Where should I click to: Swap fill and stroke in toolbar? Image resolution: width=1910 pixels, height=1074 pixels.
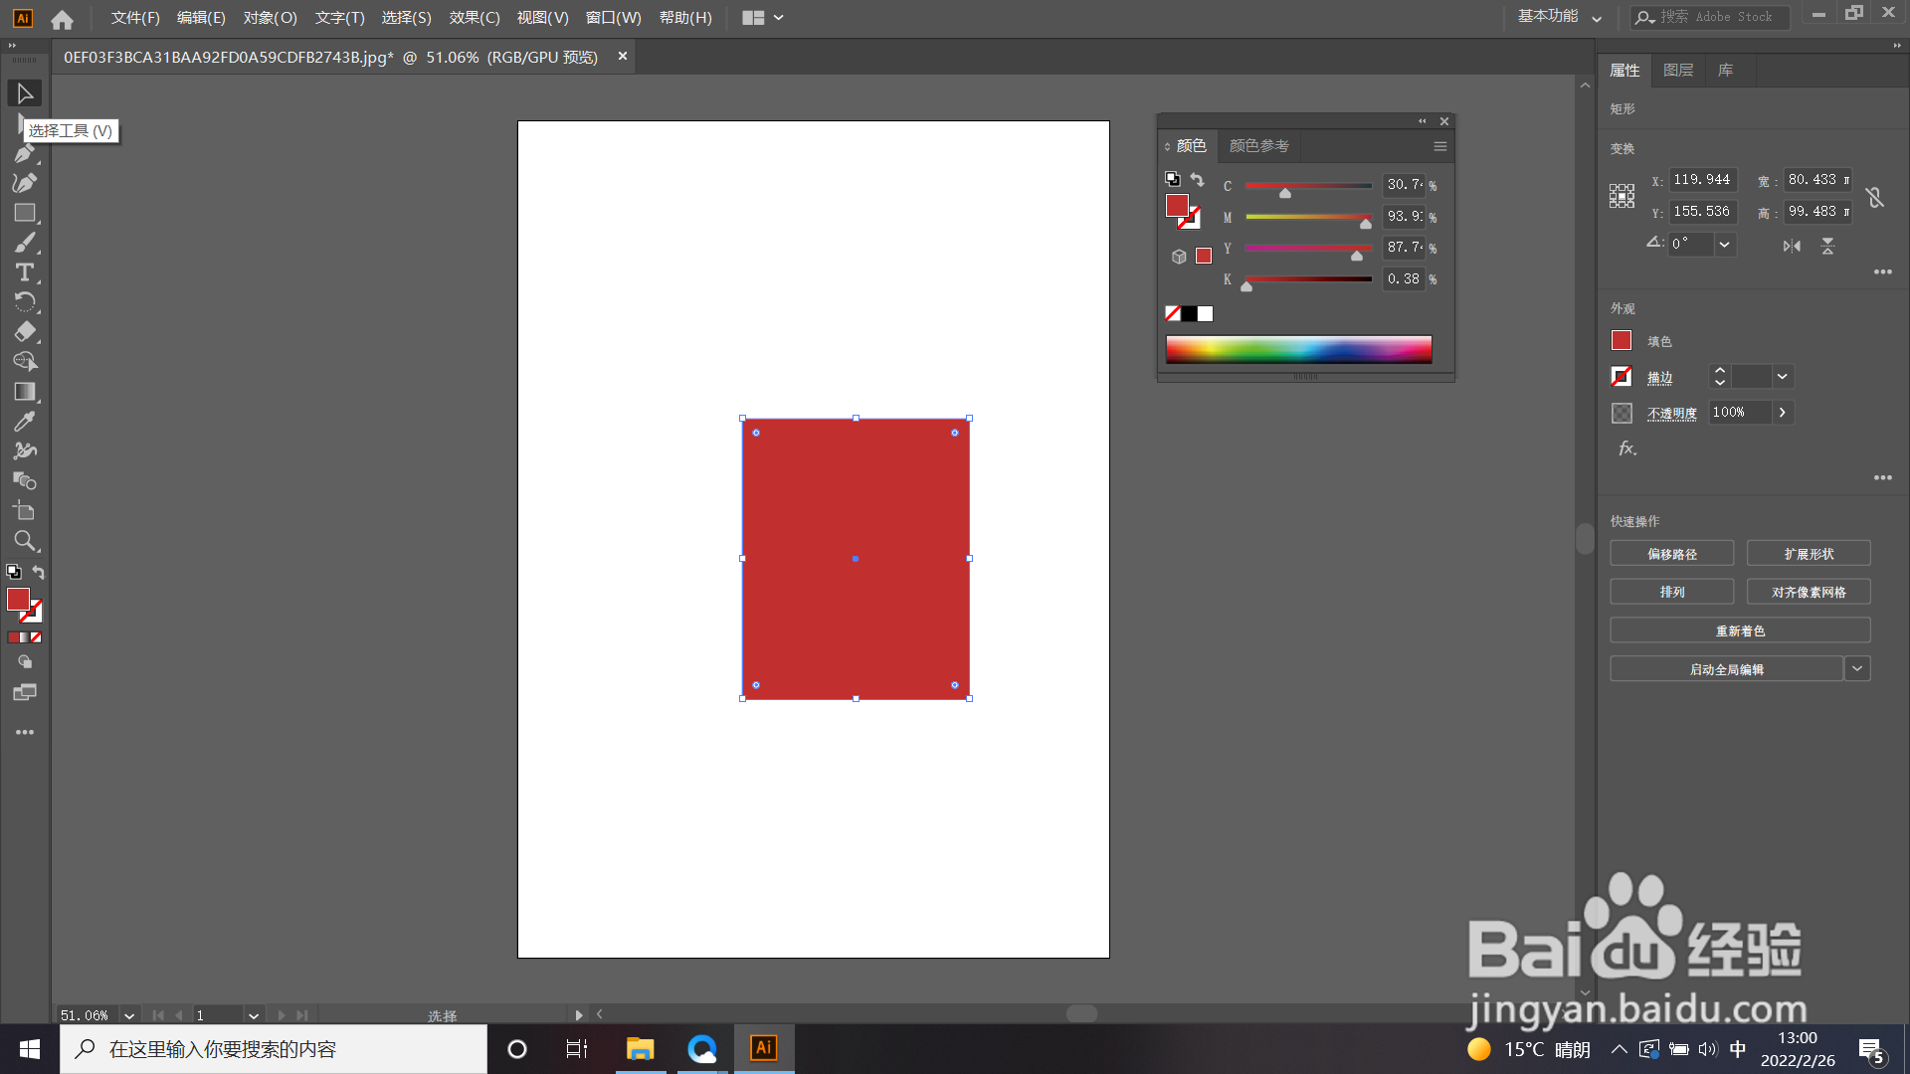[38, 572]
